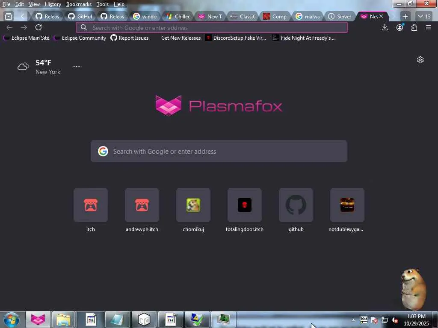The image size is (438, 328).
Task: Switch to the first GitHub Releas tab
Action: [47, 17]
